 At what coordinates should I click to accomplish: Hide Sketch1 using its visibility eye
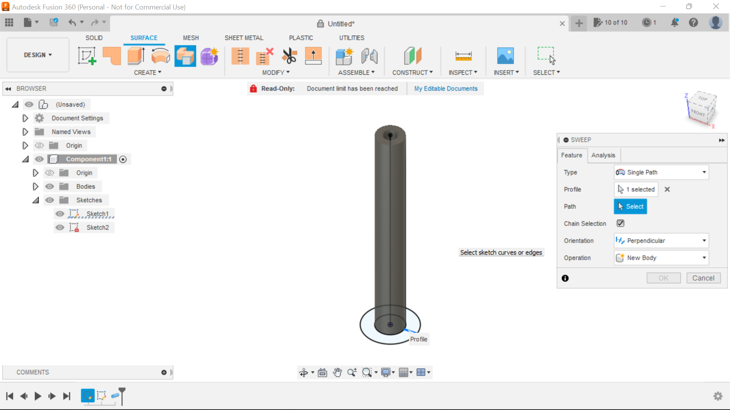[60, 214]
